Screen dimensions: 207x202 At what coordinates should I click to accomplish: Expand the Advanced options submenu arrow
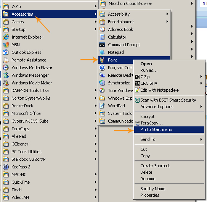click(x=201, y=107)
